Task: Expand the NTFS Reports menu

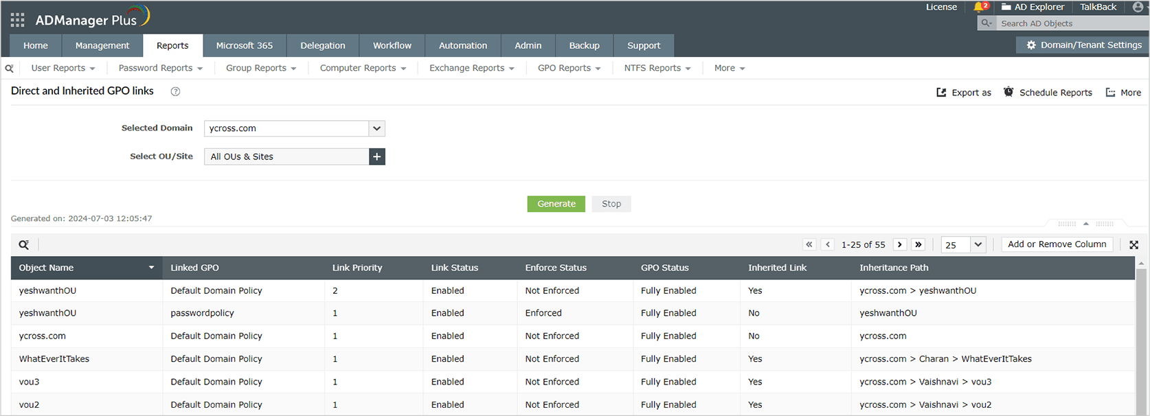Action: (657, 68)
